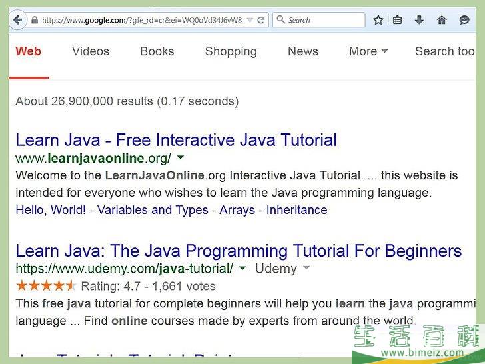Open 'Learn Java: The Java Programming Tutorial For Beginners'
485x364 pixels.
pos(239,251)
